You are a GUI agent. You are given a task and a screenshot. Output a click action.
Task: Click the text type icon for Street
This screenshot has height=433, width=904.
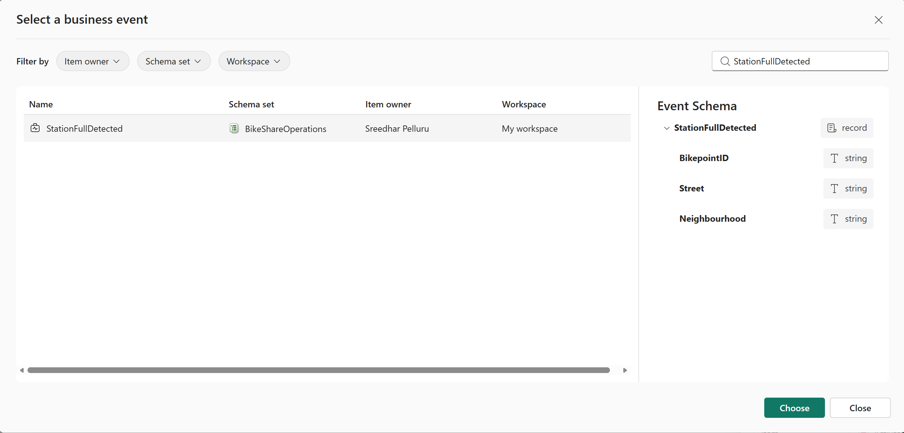coord(834,189)
